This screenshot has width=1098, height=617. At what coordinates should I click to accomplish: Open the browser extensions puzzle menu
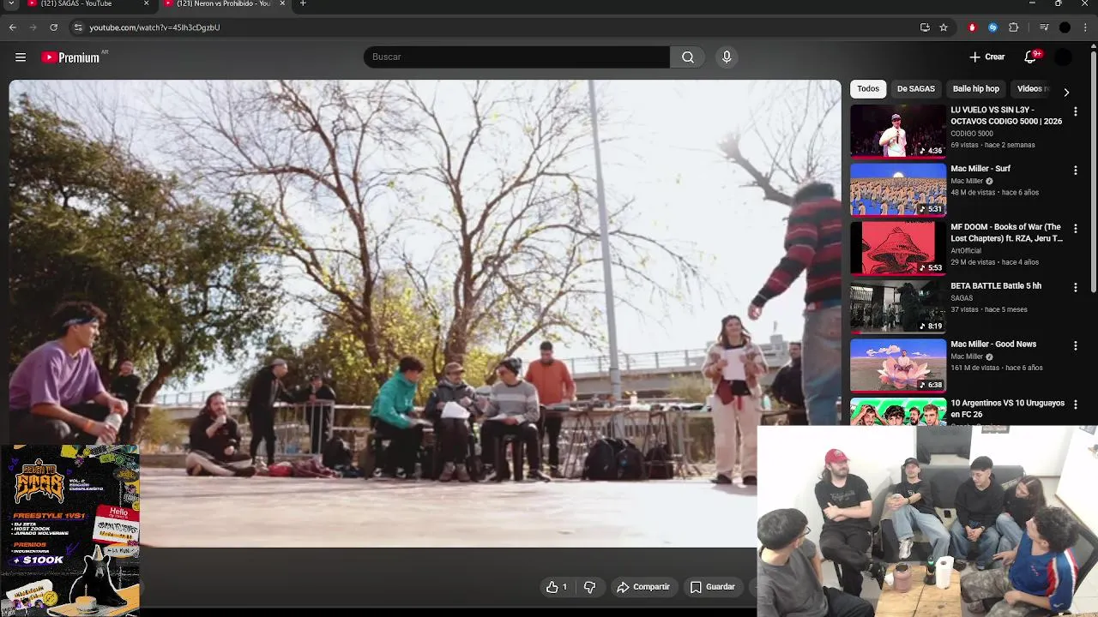(1013, 27)
